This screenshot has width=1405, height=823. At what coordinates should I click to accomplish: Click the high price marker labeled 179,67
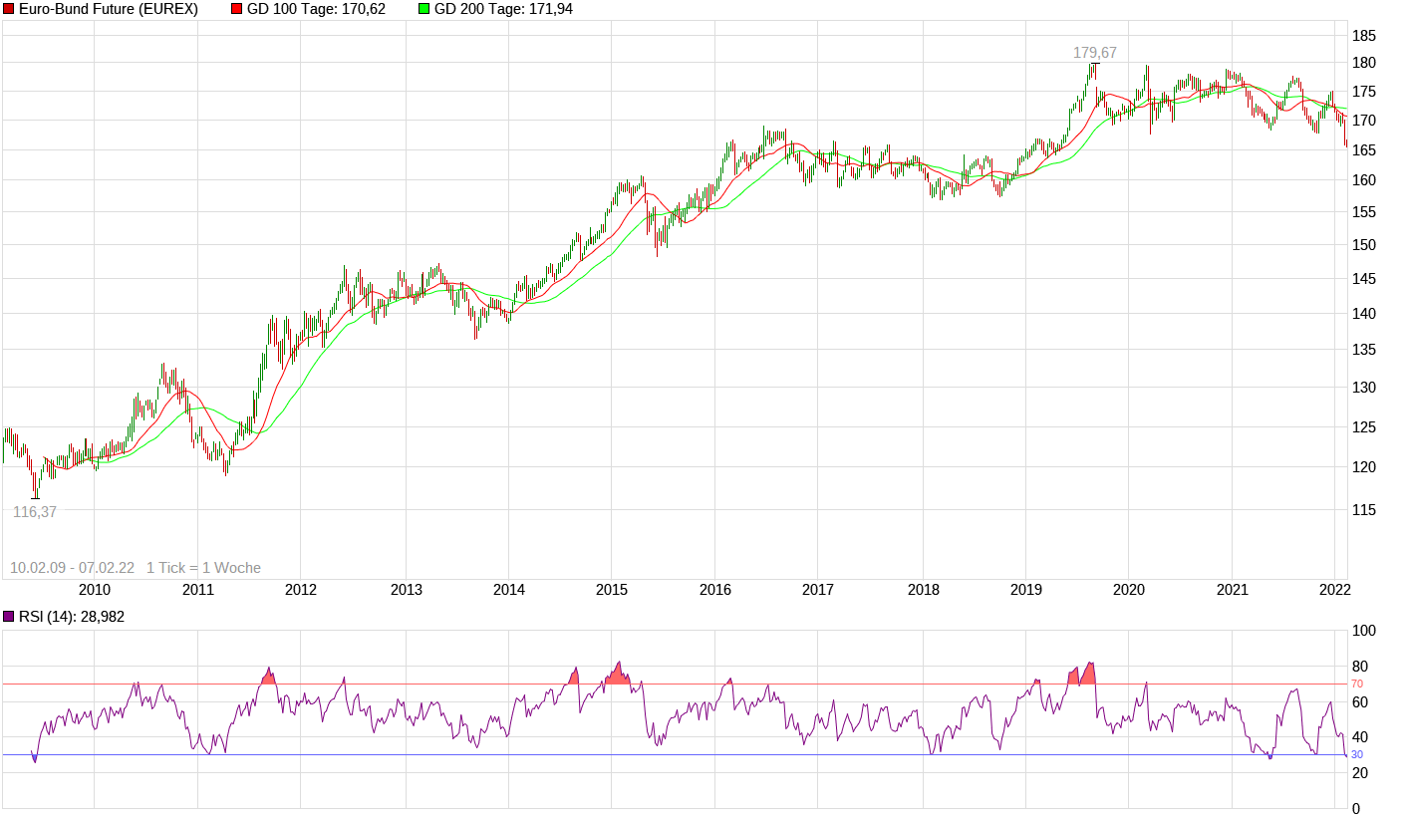point(1094,51)
